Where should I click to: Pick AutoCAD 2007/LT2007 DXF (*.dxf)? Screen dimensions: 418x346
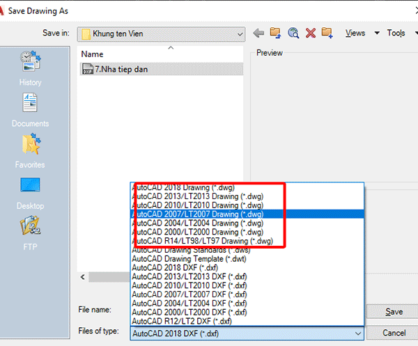pos(247,294)
